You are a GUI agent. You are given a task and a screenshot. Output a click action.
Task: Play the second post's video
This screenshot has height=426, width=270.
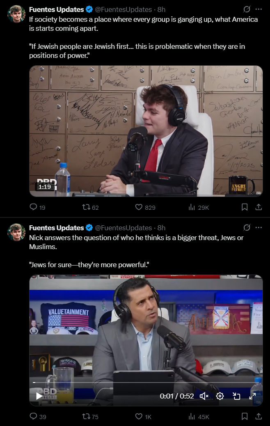point(39,396)
